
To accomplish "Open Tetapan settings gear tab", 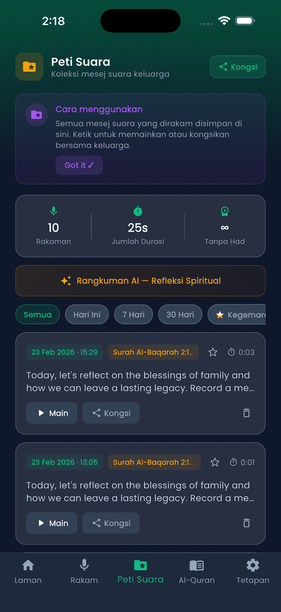I will tap(252, 571).
